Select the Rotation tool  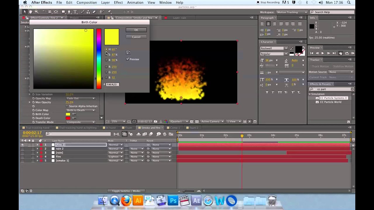pyautogui.click(x=44, y=12)
